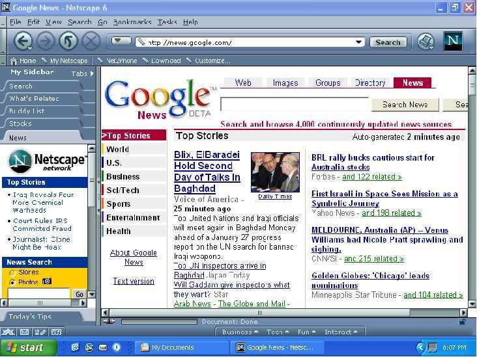Click the Daily Times story photo thumbnail

click(x=275, y=172)
